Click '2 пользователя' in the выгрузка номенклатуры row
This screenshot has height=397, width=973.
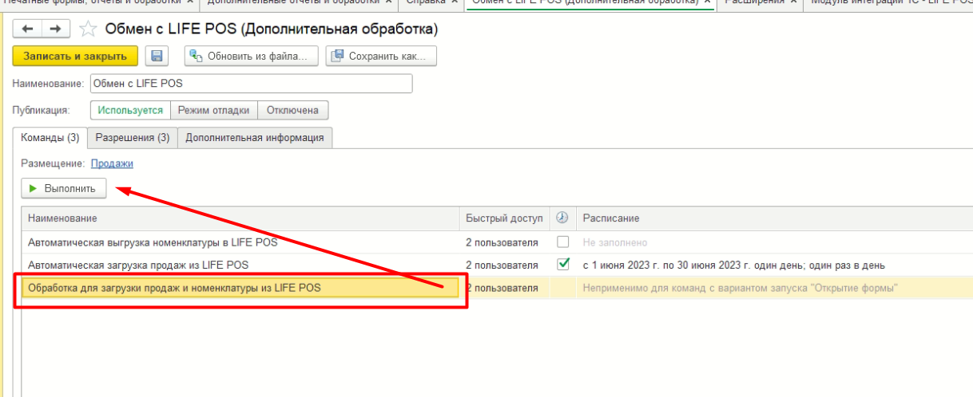pyautogui.click(x=502, y=242)
